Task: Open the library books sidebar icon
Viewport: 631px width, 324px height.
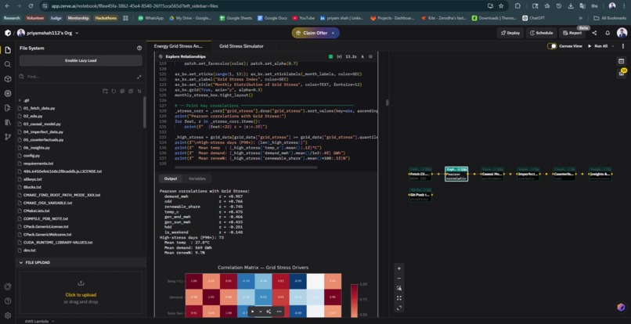Action: [x=8, y=122]
